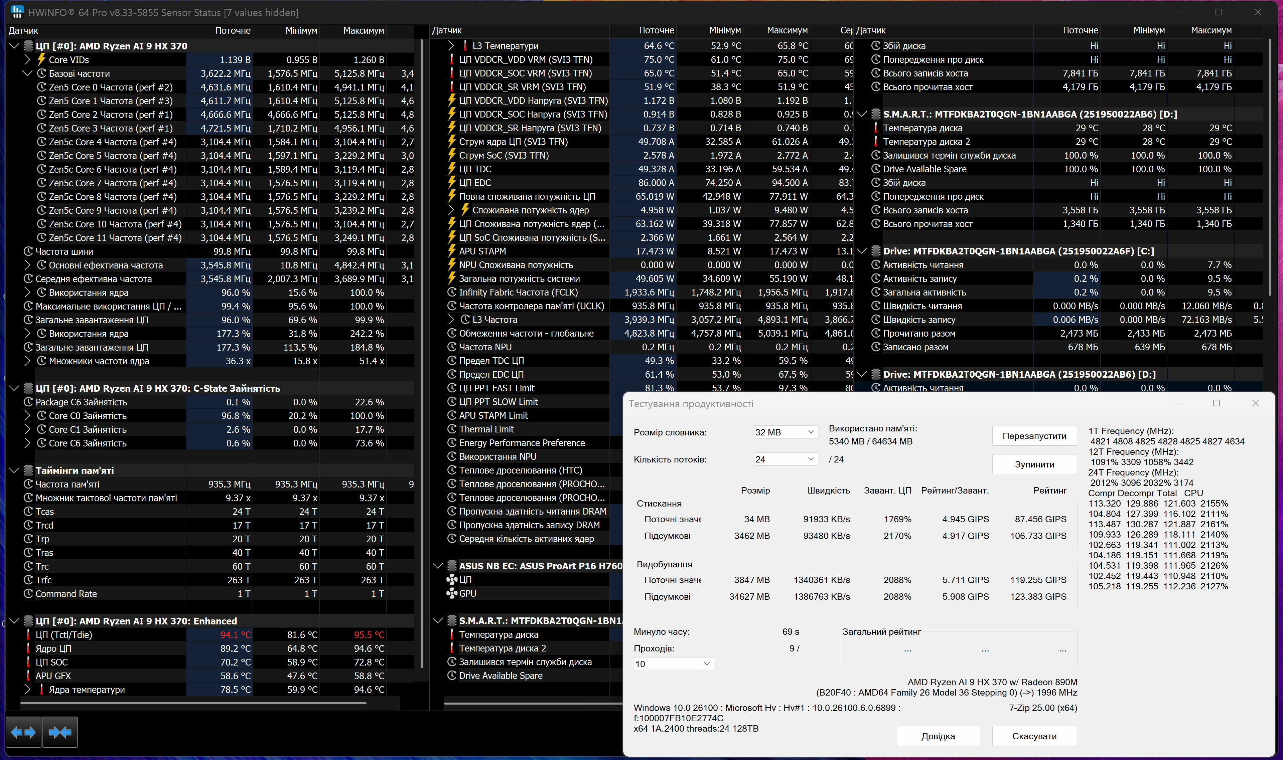Click thermometer icon of ЦП (Tctl/Tdie)
The image size is (1283, 760).
point(28,634)
